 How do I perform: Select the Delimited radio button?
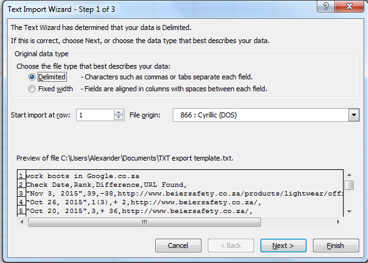click(x=32, y=77)
